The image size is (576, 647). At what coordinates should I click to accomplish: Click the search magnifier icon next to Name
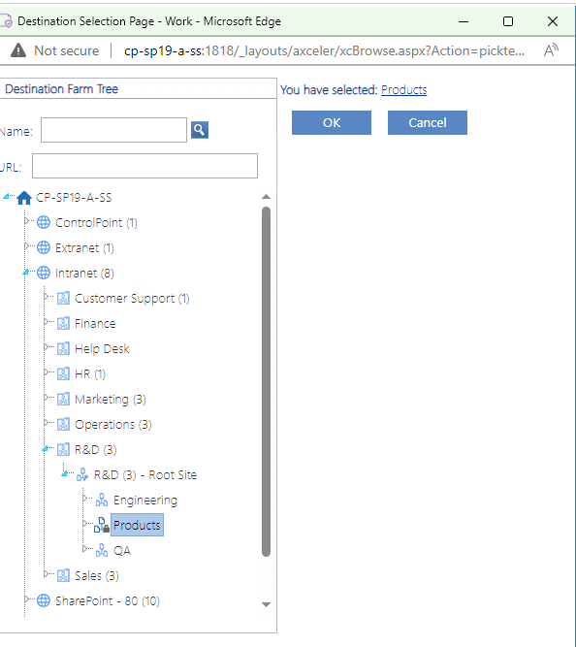pyautogui.click(x=200, y=130)
